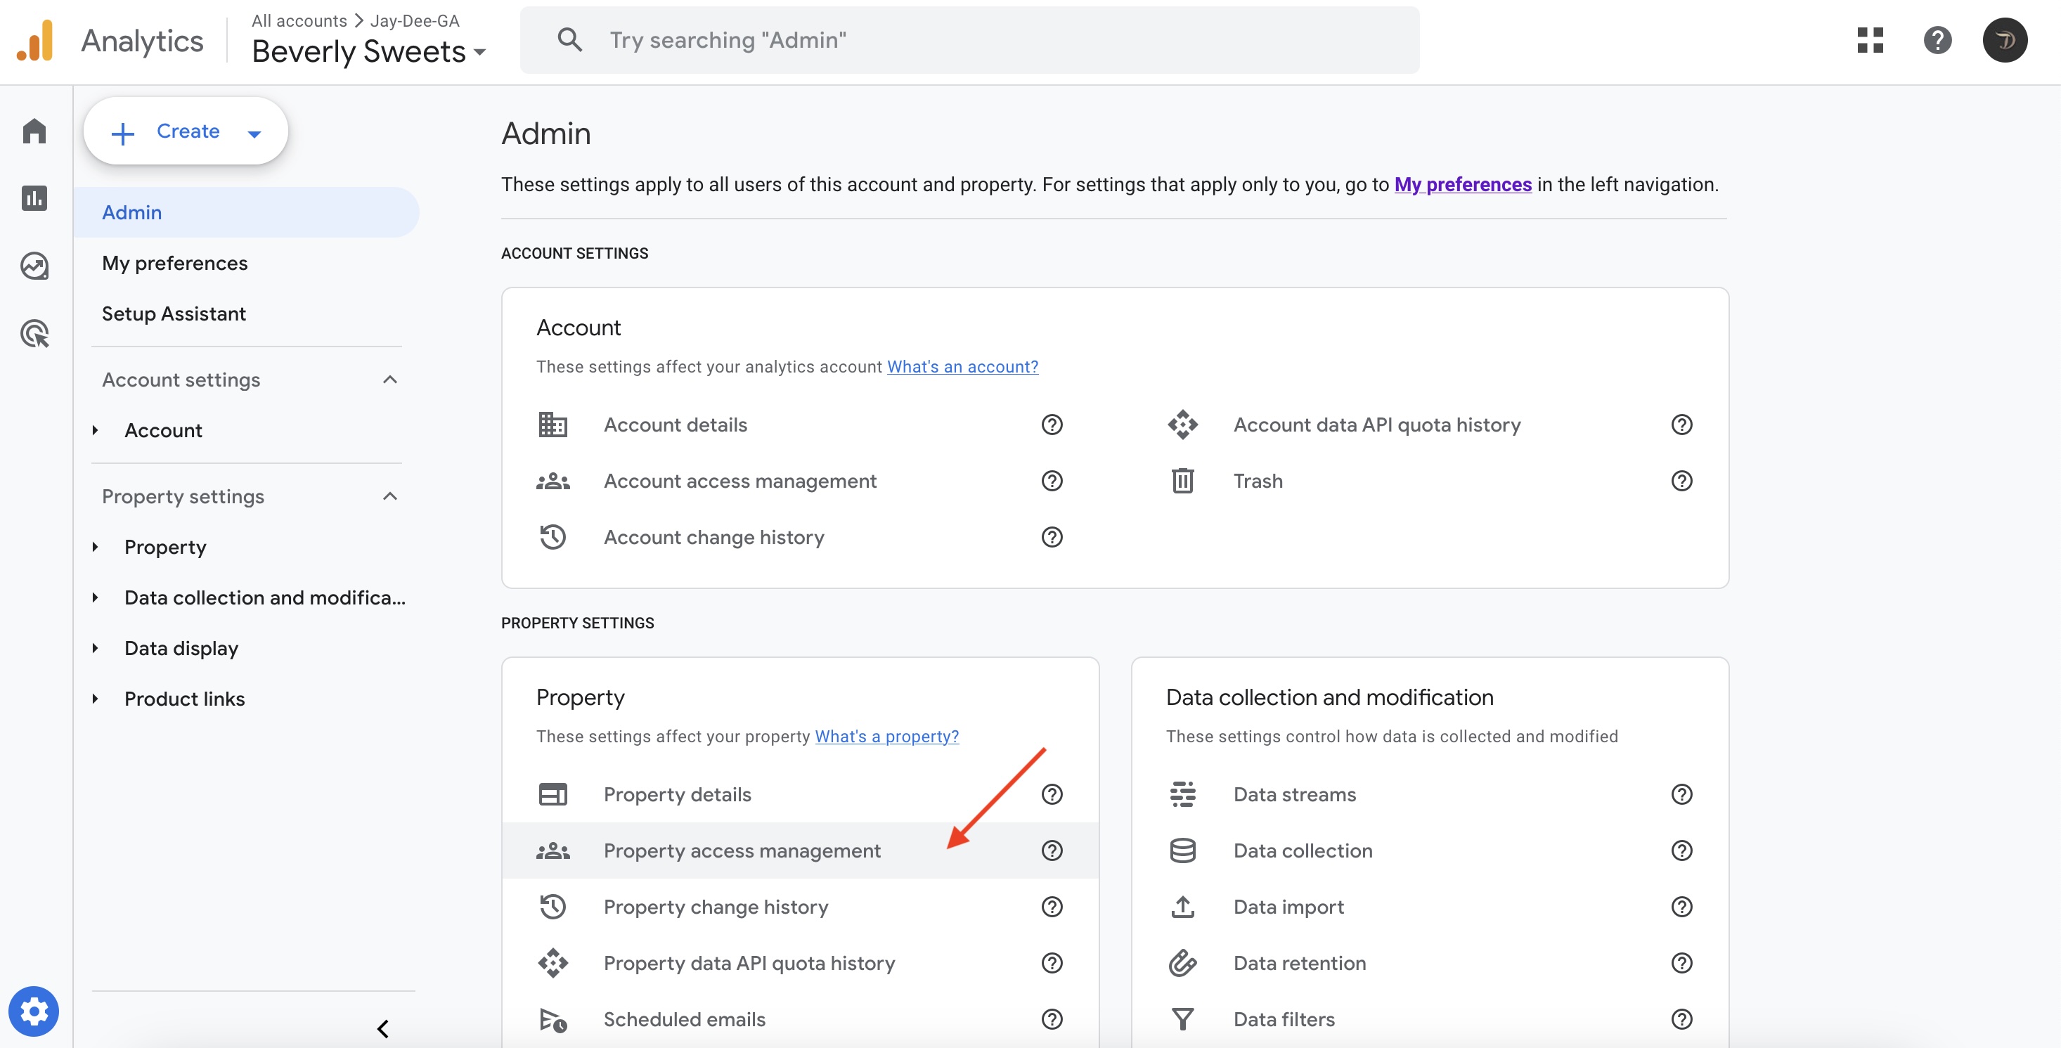Collapse the Account settings section
The image size is (2061, 1048).
pos(389,379)
